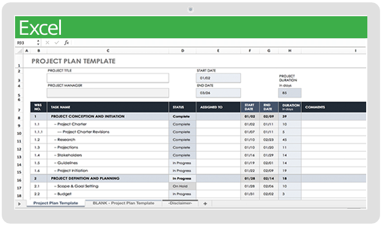Image resolution: width=383 pixels, height=226 pixels.
Task: Click the cancel (X) icon in formula bar
Action: [48, 43]
